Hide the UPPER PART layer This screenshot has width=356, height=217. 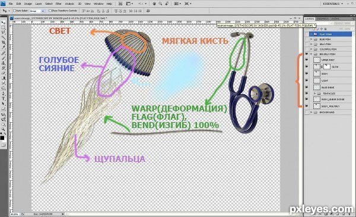[307, 60]
